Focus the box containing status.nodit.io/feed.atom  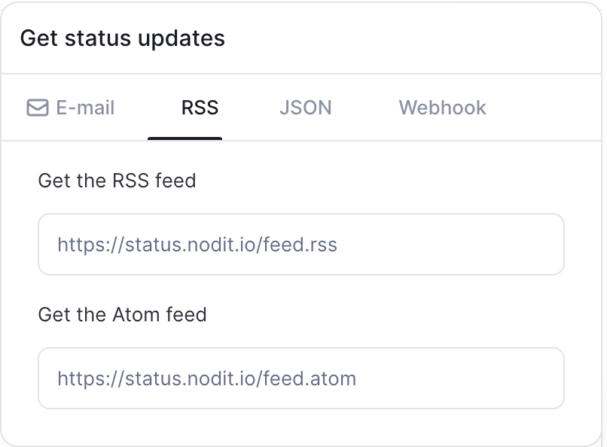coord(301,379)
